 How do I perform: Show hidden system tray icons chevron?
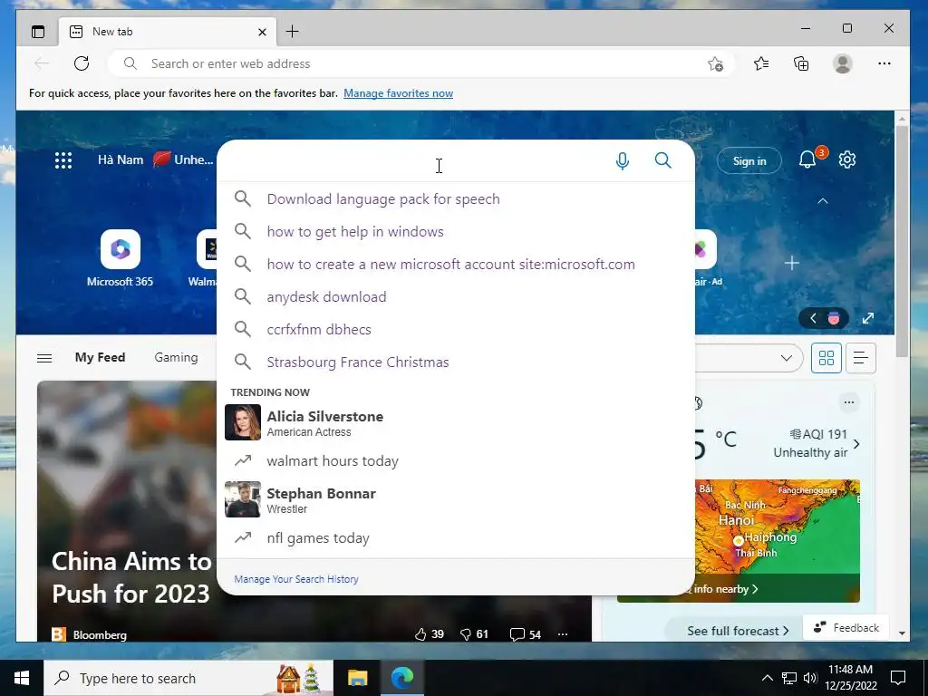pyautogui.click(x=767, y=678)
